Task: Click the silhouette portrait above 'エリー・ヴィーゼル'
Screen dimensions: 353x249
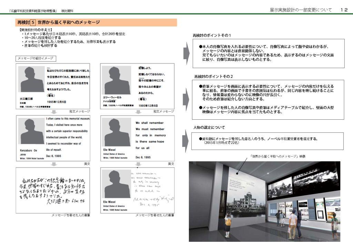Action: pos(117,80)
